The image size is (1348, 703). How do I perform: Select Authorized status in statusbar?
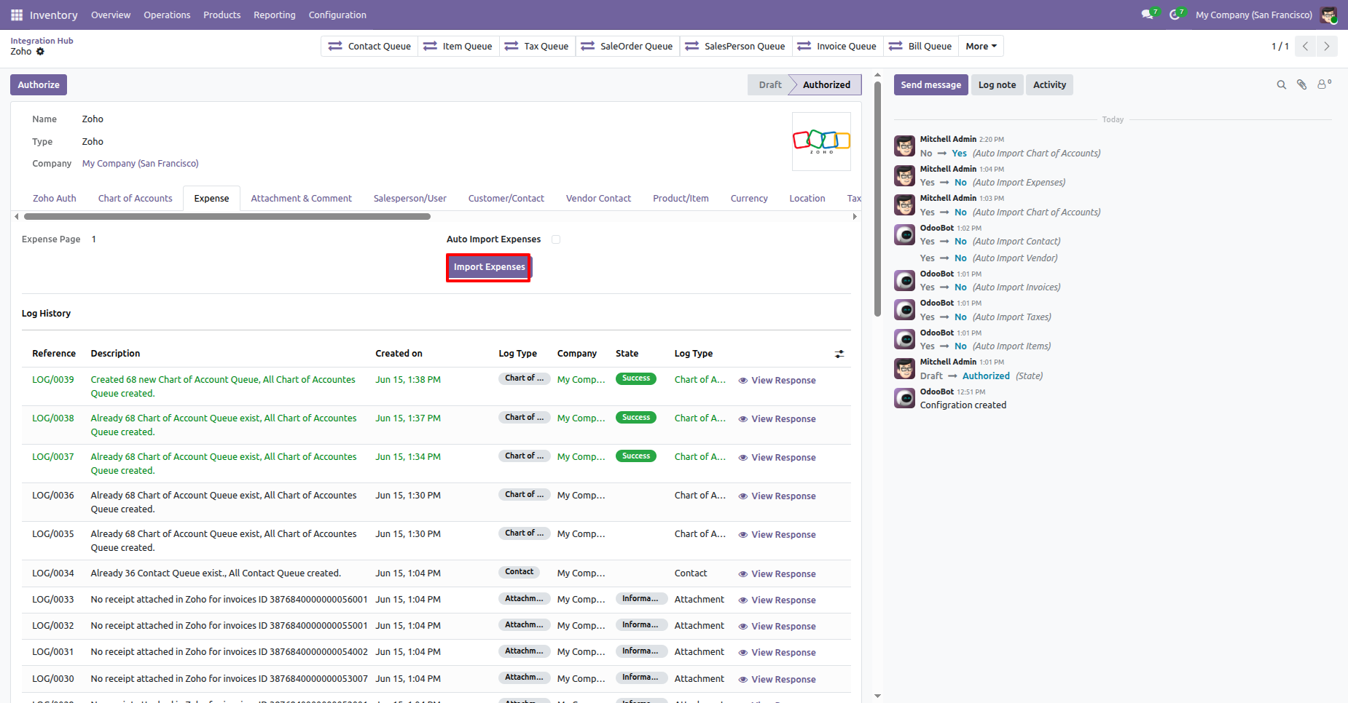click(826, 85)
